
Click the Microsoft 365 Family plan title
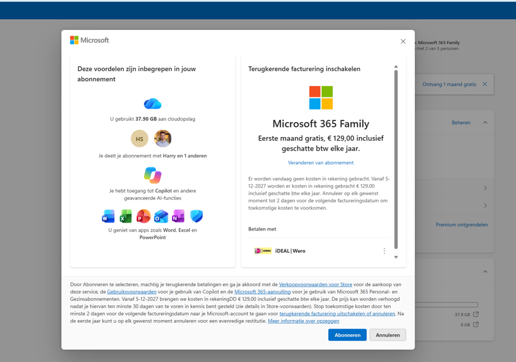pyautogui.click(x=321, y=124)
